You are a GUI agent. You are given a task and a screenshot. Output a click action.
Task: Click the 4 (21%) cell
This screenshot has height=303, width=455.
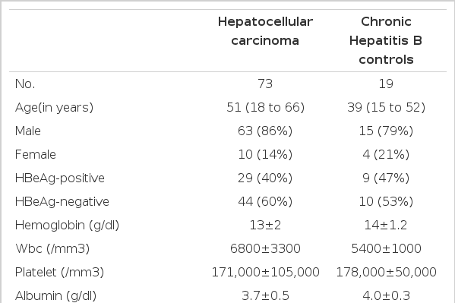tap(386, 154)
